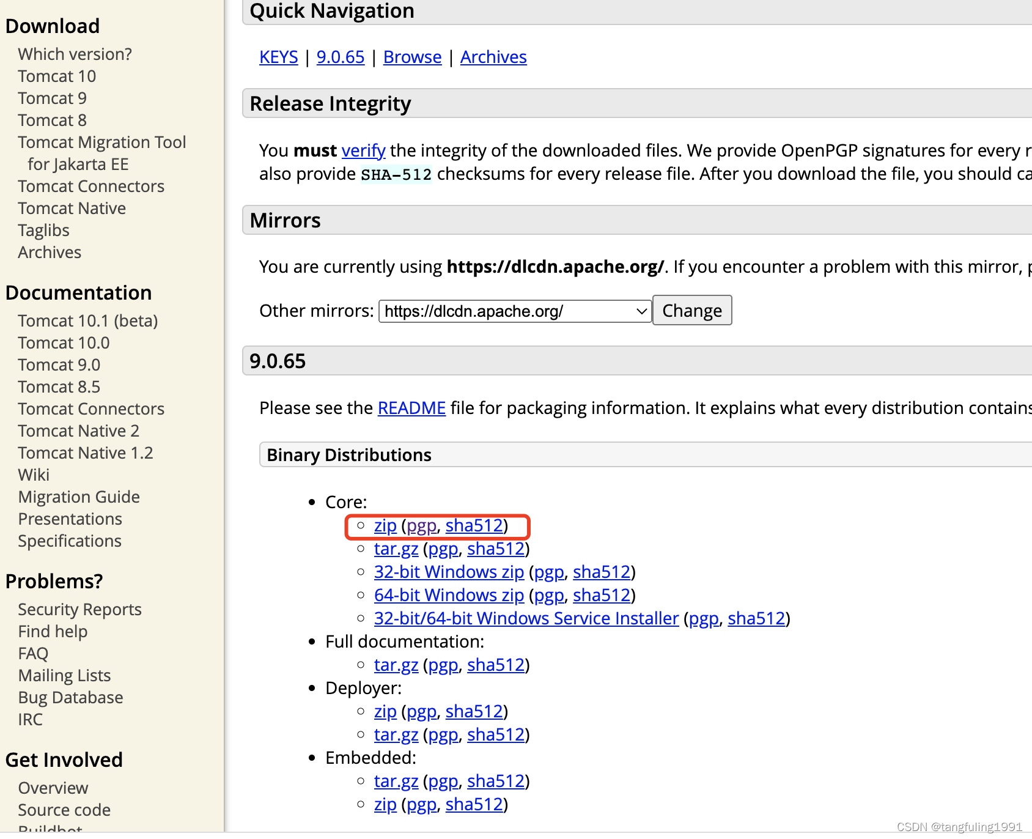Open Tomcat Native 2 documentation
The width and height of the screenshot is (1032, 839).
point(78,431)
